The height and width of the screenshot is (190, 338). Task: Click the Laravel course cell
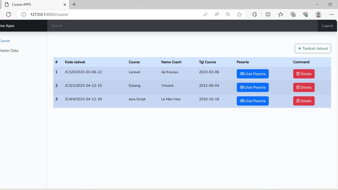pyautogui.click(x=134, y=72)
